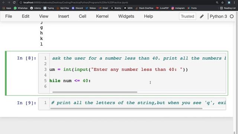Open the Udemy bookmark
Screen dimensions: 238x134
click(36, 8)
